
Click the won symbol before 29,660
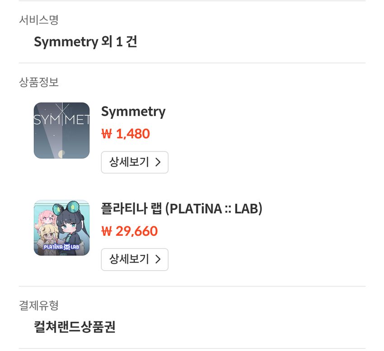coord(107,231)
